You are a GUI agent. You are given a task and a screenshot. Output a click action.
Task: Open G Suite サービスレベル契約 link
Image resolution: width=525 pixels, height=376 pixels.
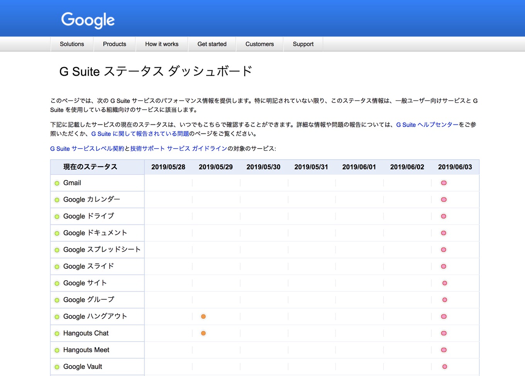point(87,148)
